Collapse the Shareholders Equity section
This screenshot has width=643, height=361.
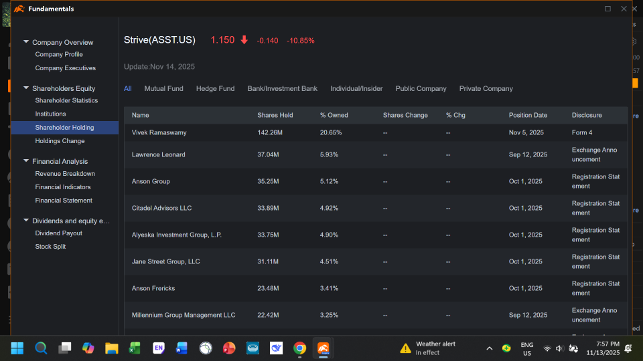pyautogui.click(x=26, y=88)
